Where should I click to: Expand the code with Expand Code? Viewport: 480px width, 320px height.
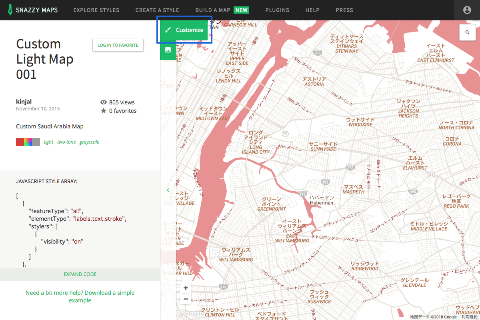pos(80,274)
